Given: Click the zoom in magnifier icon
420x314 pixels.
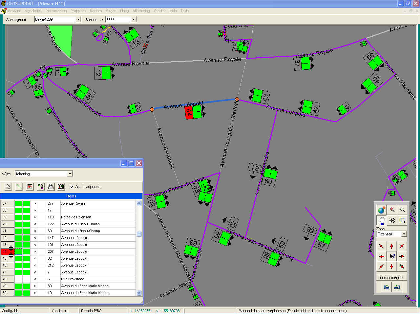Looking at the screenshot, I should tap(392, 210).
